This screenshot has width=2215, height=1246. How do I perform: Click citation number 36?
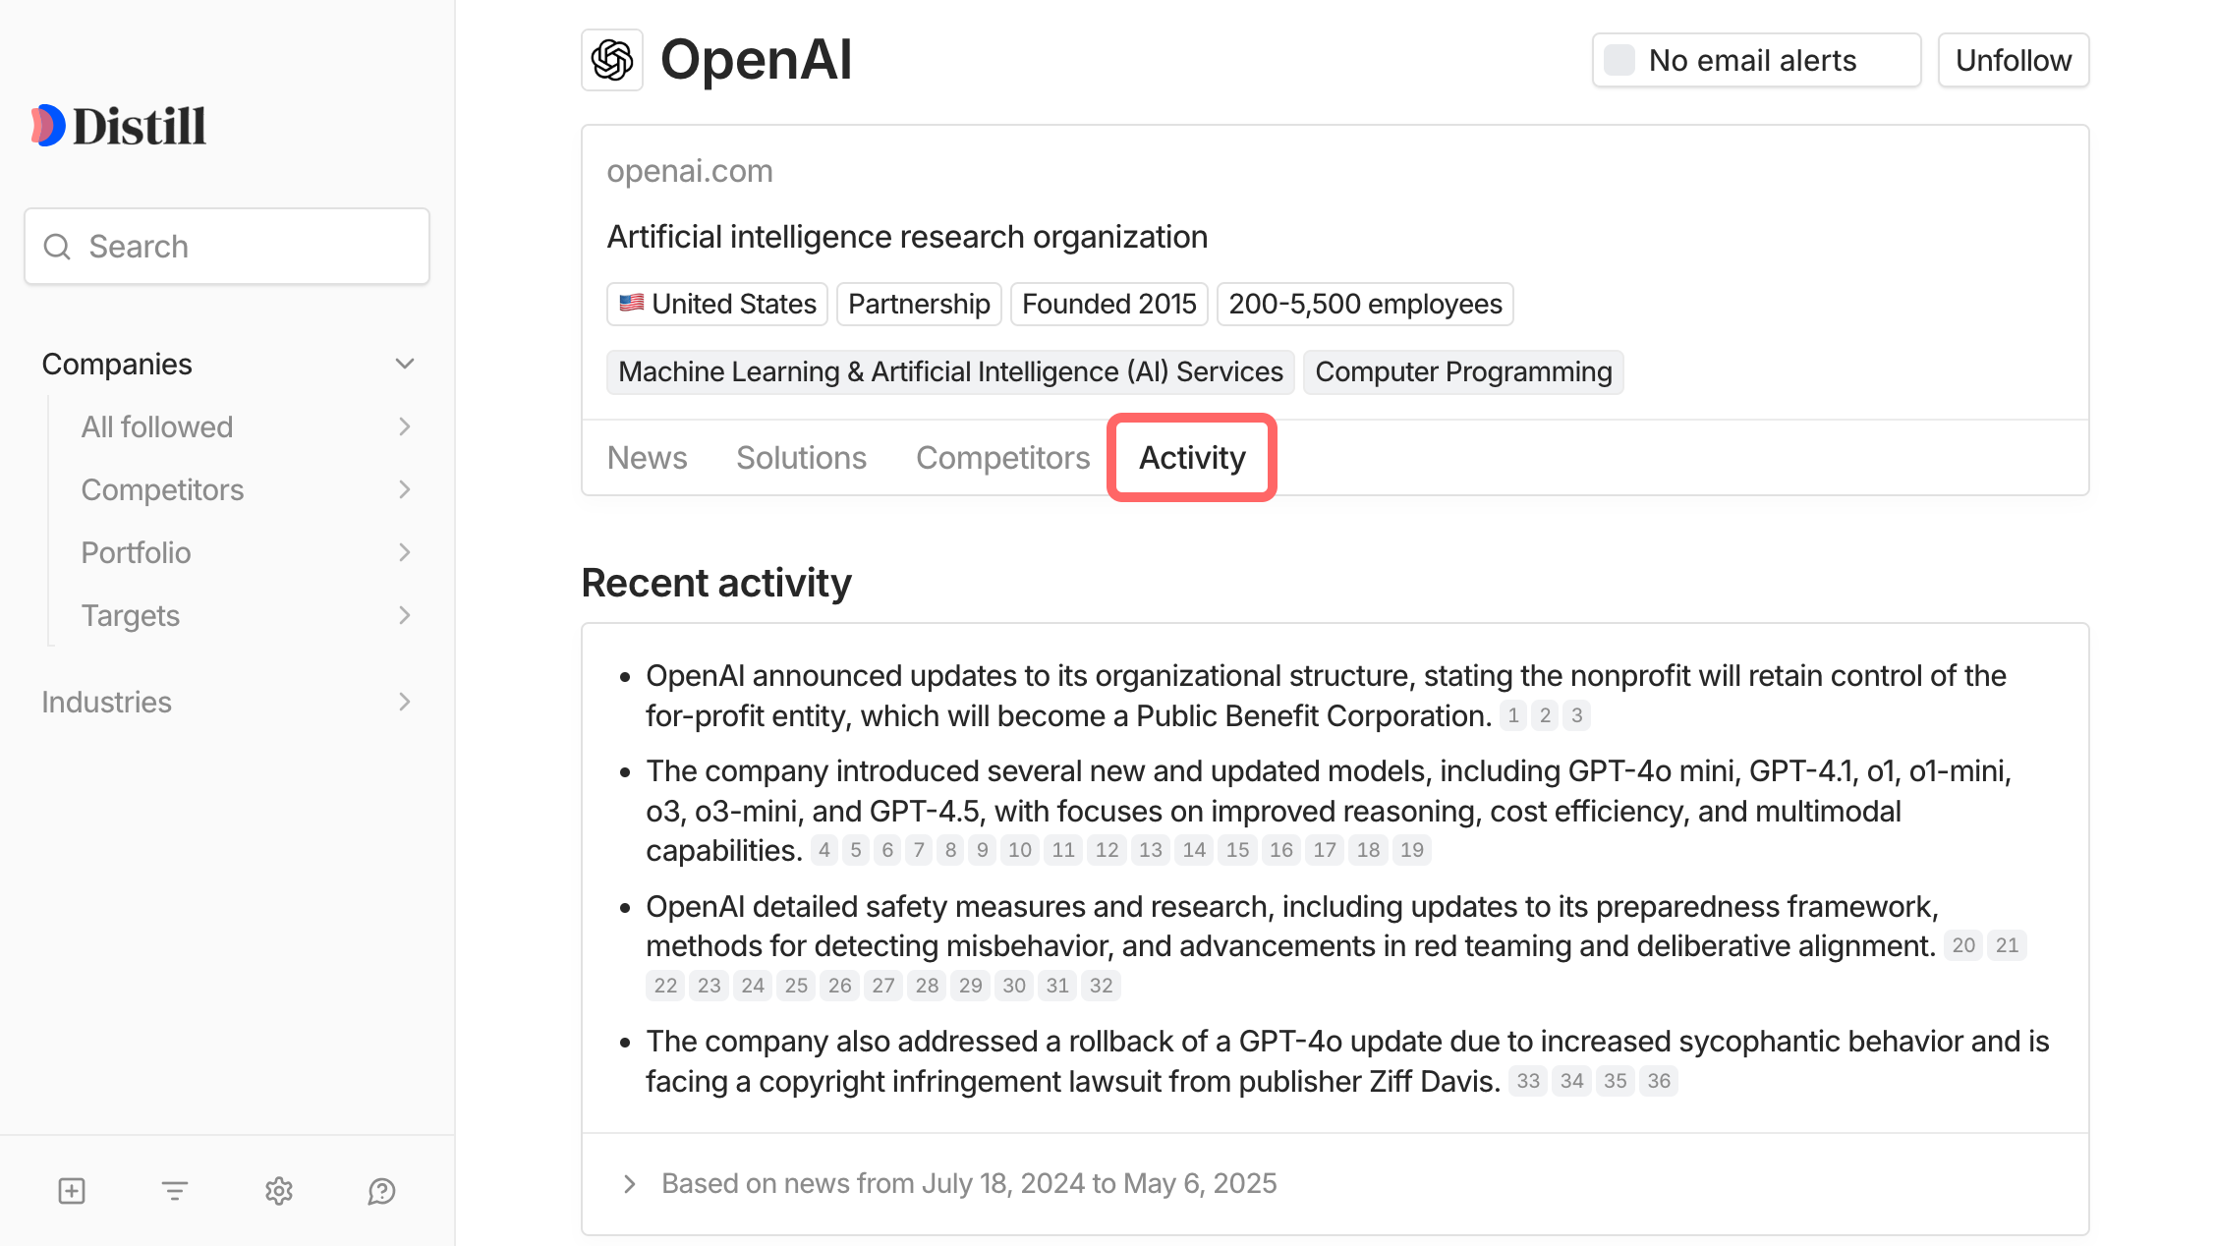[x=1659, y=1081]
